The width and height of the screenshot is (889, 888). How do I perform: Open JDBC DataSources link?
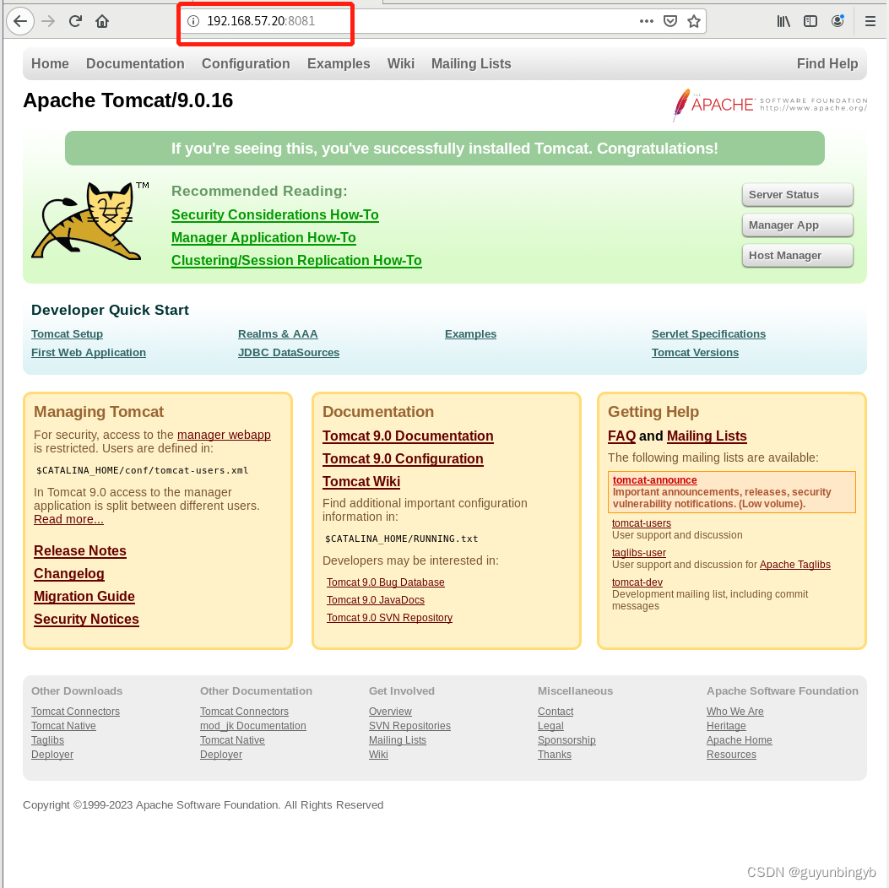click(x=289, y=353)
